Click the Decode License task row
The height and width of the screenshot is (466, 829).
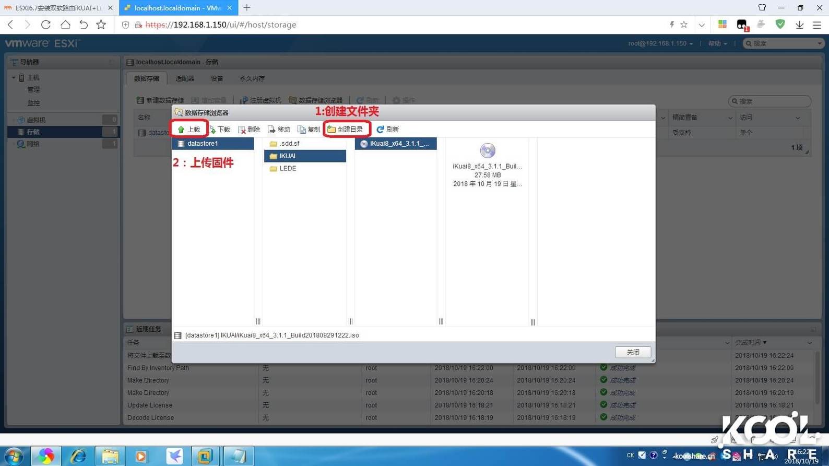point(470,417)
